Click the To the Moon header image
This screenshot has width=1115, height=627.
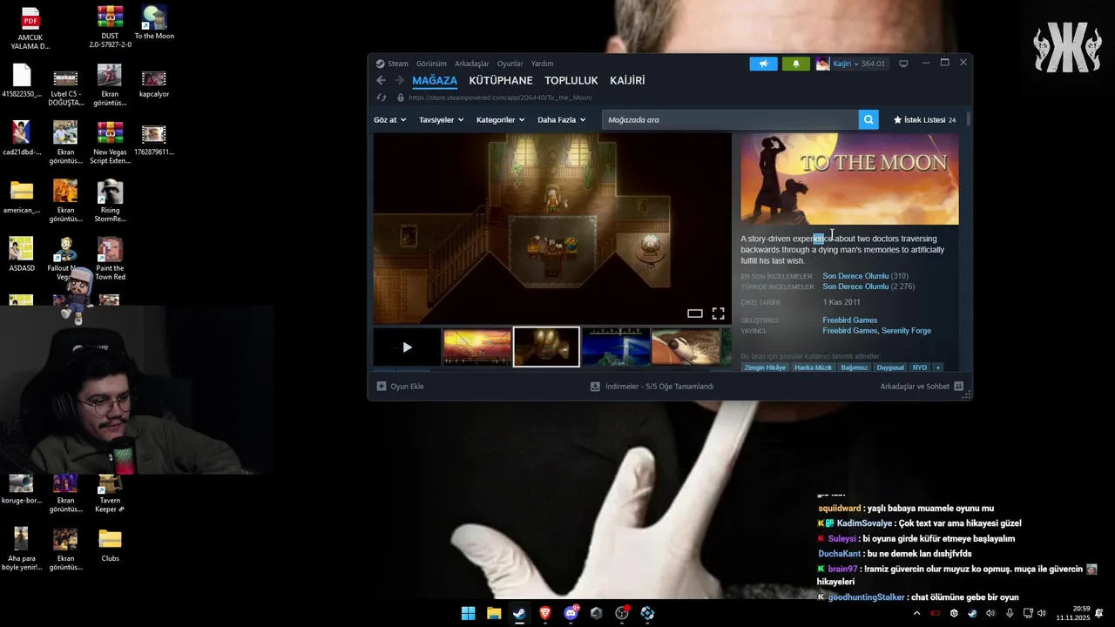tap(849, 179)
